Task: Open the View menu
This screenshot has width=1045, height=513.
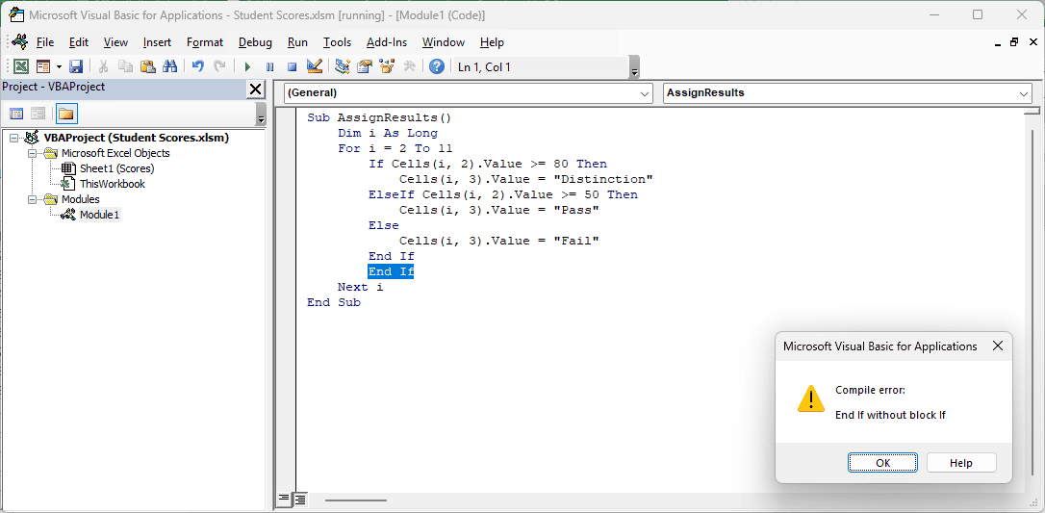Action: 116,42
